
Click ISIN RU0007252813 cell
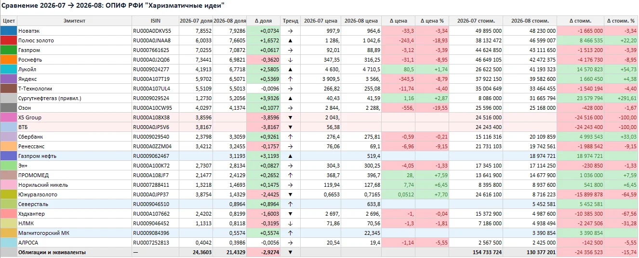click(x=155, y=243)
